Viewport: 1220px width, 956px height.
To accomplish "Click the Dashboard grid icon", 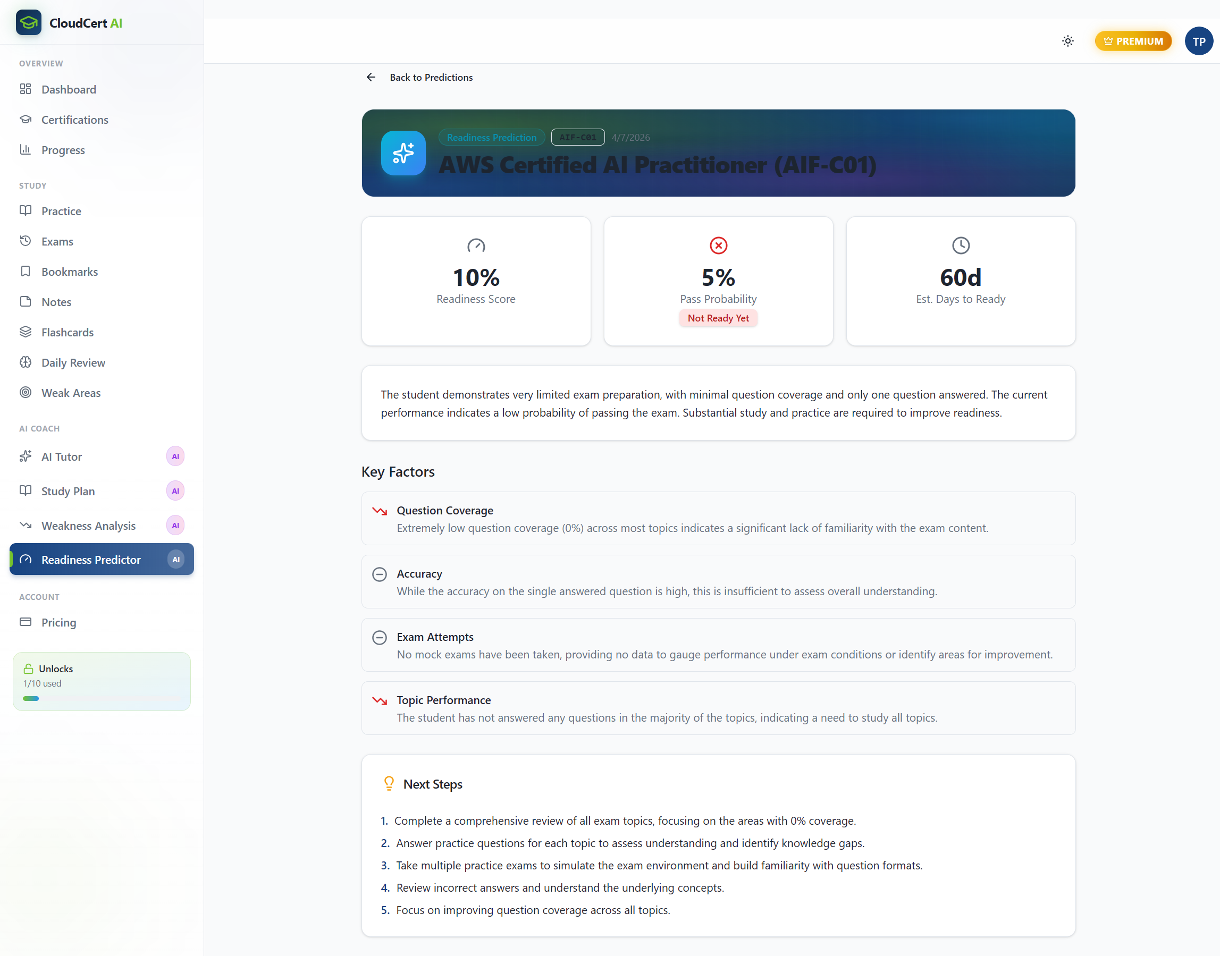I will pyautogui.click(x=25, y=89).
